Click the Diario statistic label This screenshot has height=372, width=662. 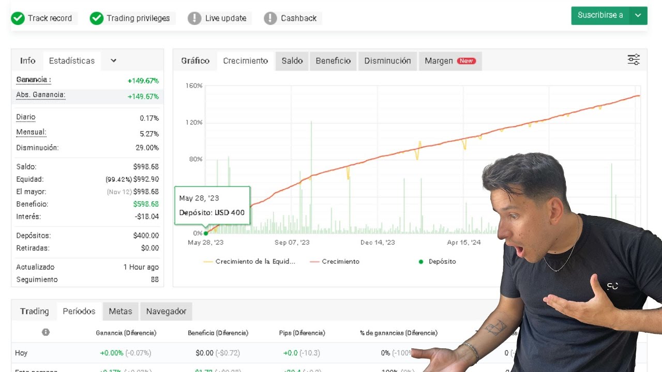click(26, 117)
